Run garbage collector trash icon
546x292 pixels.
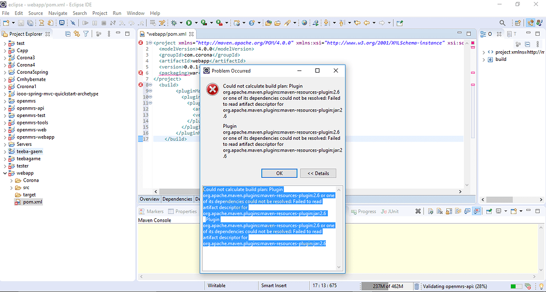(417, 286)
